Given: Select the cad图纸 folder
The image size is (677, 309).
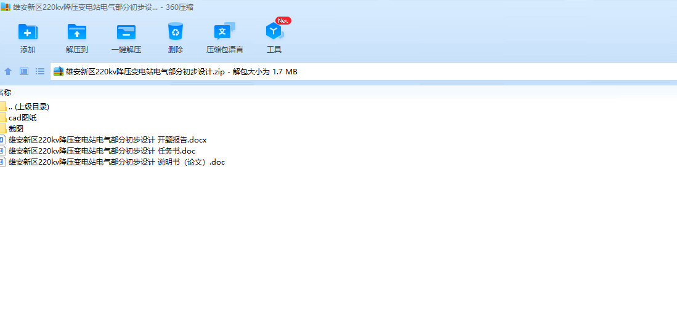Looking at the screenshot, I should pyautogui.click(x=18, y=117).
